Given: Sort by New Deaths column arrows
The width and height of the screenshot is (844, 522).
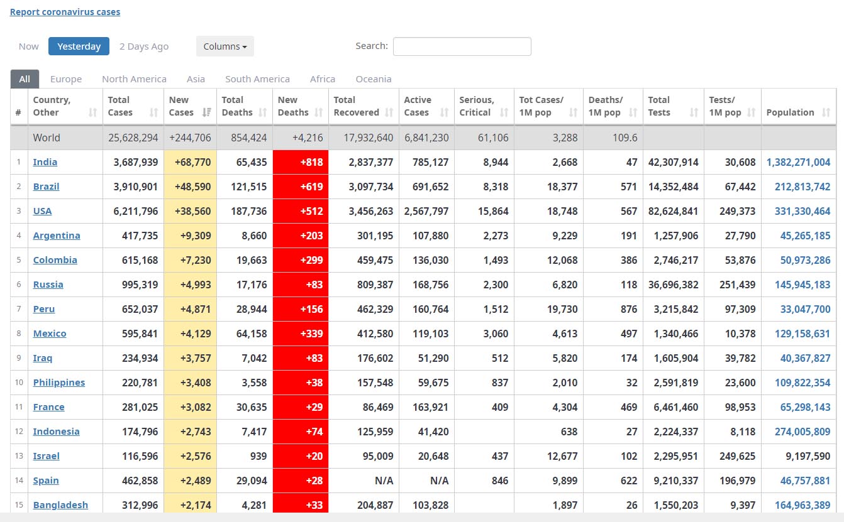Looking at the screenshot, I should click(x=319, y=112).
